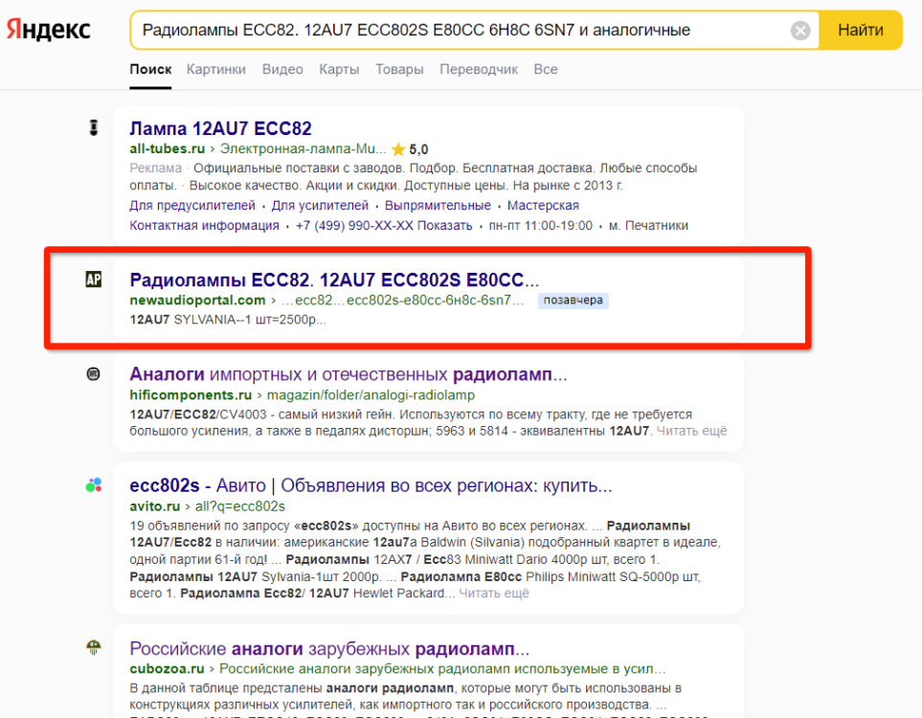Switch to the Картинки tab
922x718 pixels.
click(x=215, y=69)
